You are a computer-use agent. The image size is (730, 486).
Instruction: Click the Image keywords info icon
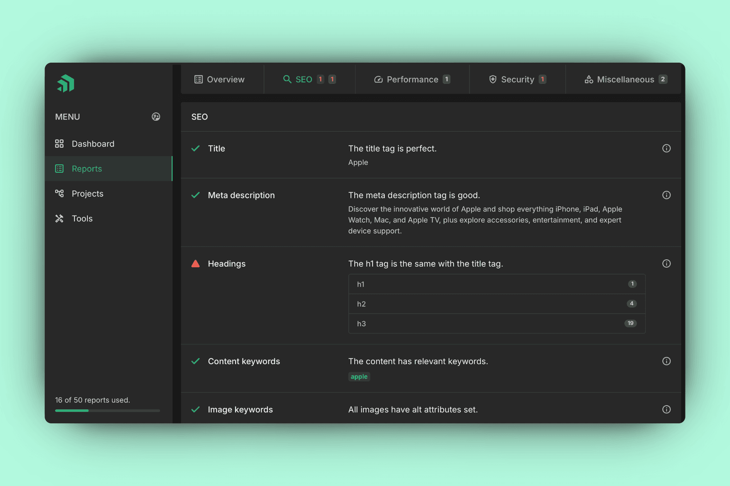coord(666,409)
